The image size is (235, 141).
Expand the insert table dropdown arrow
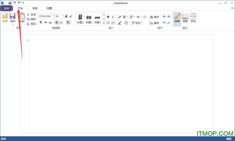click(135, 17)
